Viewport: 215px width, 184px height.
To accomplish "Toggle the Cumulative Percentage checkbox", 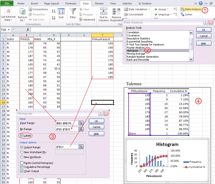I will tap(22, 167).
